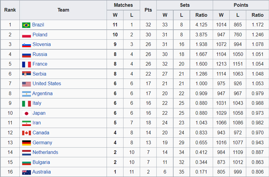Viewport: 269px width, 177px height.
Task: Click the Serbia flag icon
Action: click(x=26, y=74)
